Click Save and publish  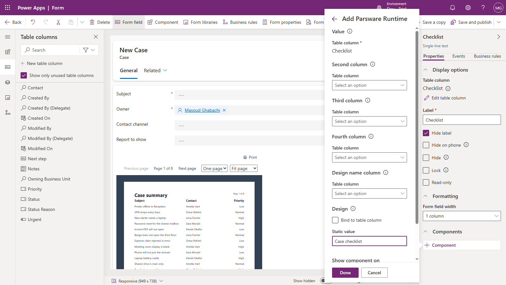tap(471, 22)
